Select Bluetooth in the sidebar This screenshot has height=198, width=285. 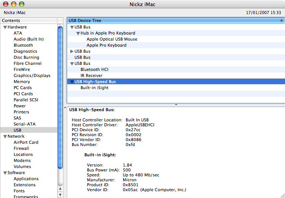pyautogui.click(x=23, y=45)
